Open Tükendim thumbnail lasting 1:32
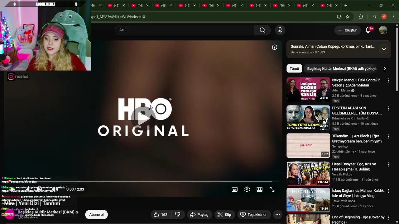 [x=308, y=146]
